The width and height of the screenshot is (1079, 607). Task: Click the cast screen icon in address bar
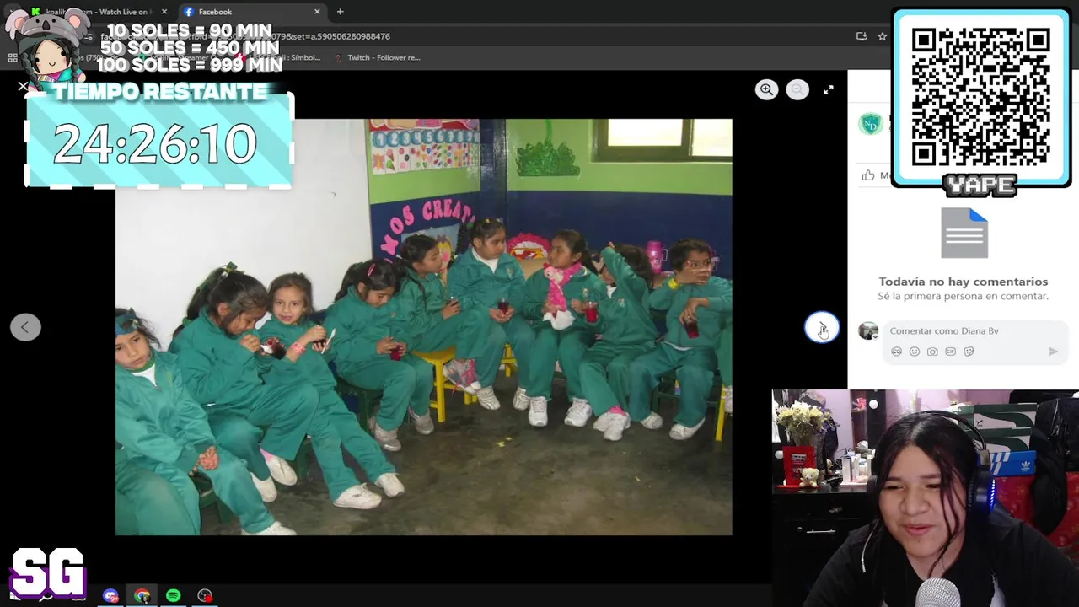tap(862, 36)
